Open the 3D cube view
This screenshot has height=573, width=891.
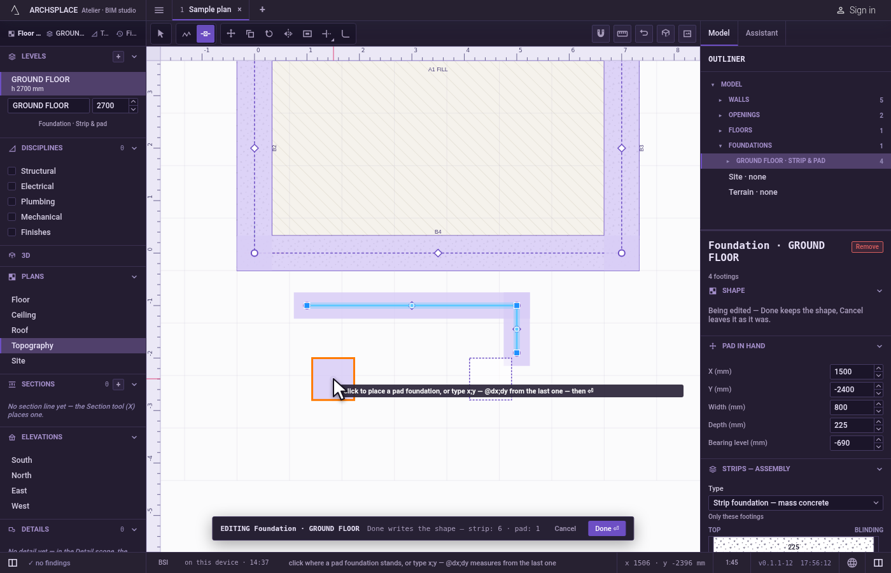[x=666, y=33]
